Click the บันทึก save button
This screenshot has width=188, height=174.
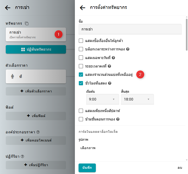click(87, 168)
